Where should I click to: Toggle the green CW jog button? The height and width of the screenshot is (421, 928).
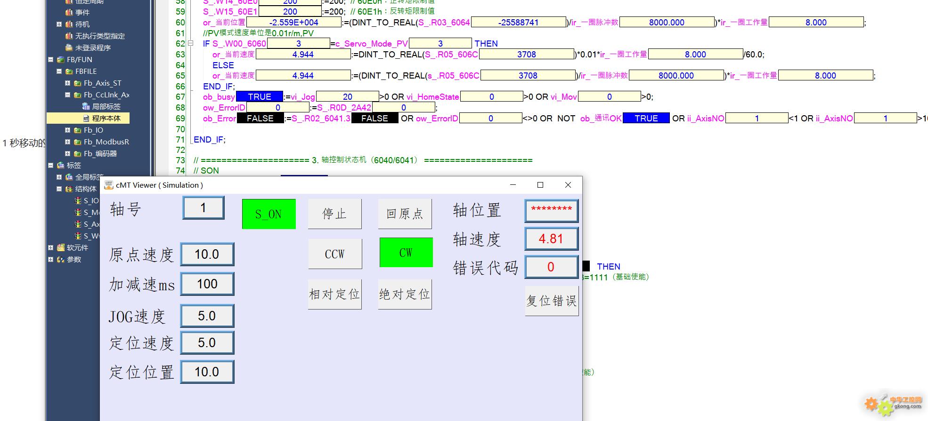coord(406,253)
